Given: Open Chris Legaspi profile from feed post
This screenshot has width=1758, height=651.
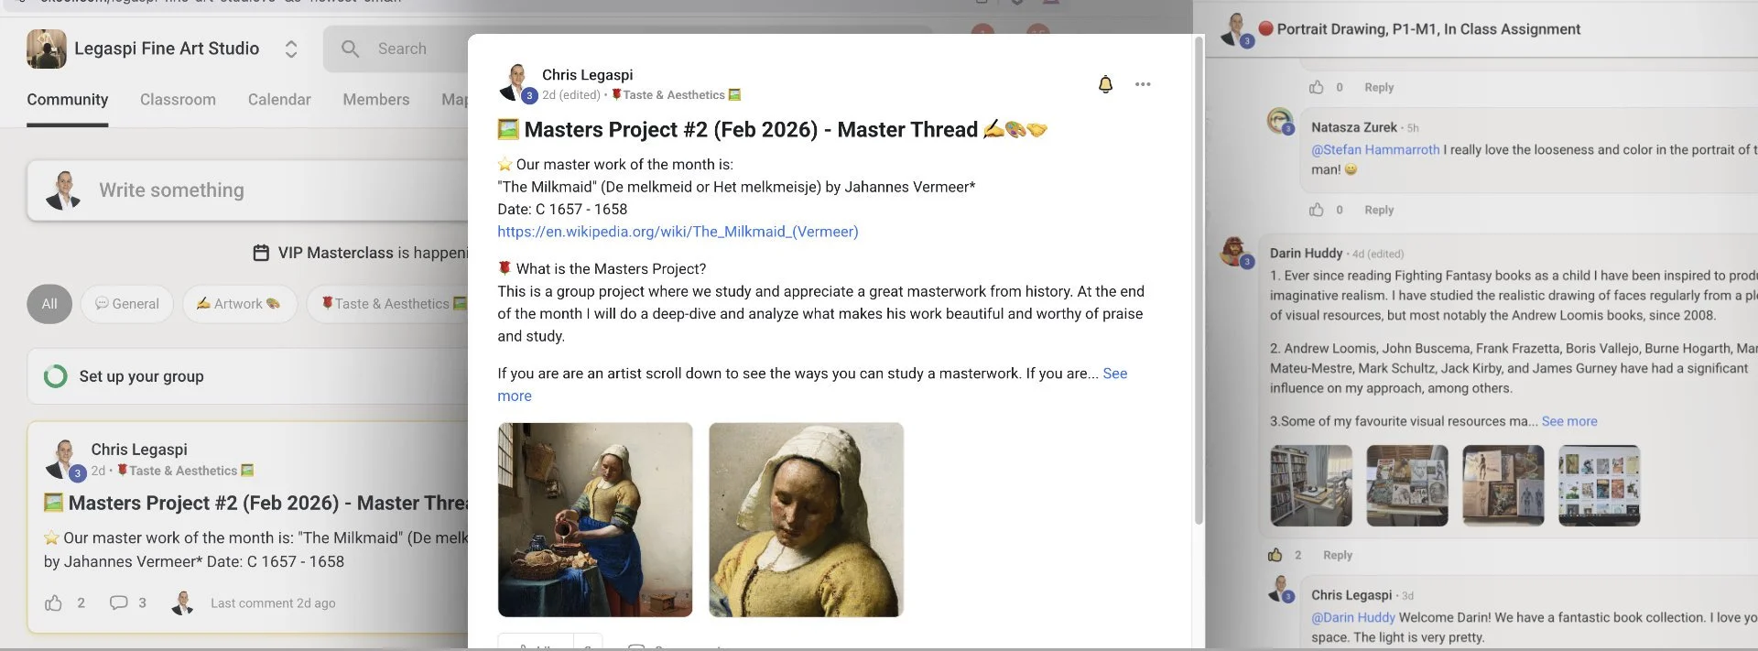Looking at the screenshot, I should tap(139, 450).
